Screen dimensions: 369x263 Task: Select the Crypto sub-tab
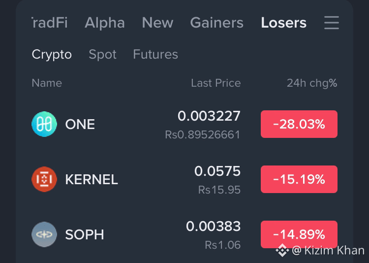click(52, 55)
